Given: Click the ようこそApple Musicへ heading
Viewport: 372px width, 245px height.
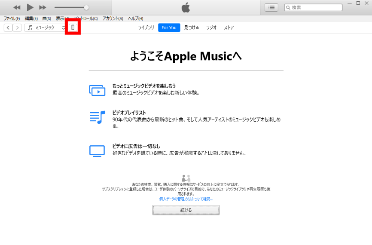Looking at the screenshot, I should pyautogui.click(x=186, y=56).
